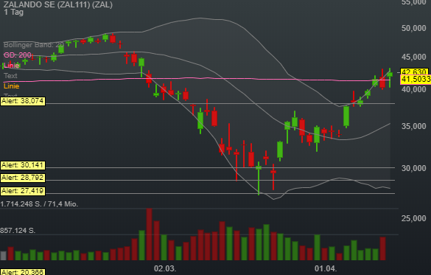Click the '1 Tag' timeframe label
The height and width of the screenshot is (275, 431).
click(x=14, y=12)
